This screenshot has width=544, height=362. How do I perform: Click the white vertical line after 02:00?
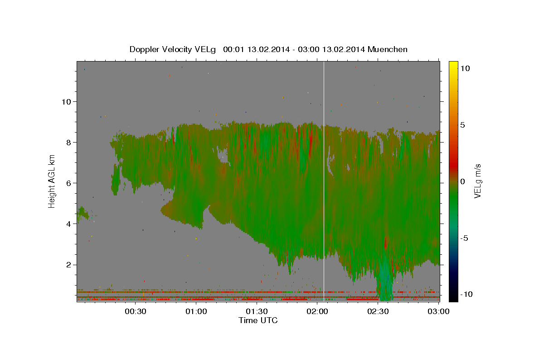(324, 181)
